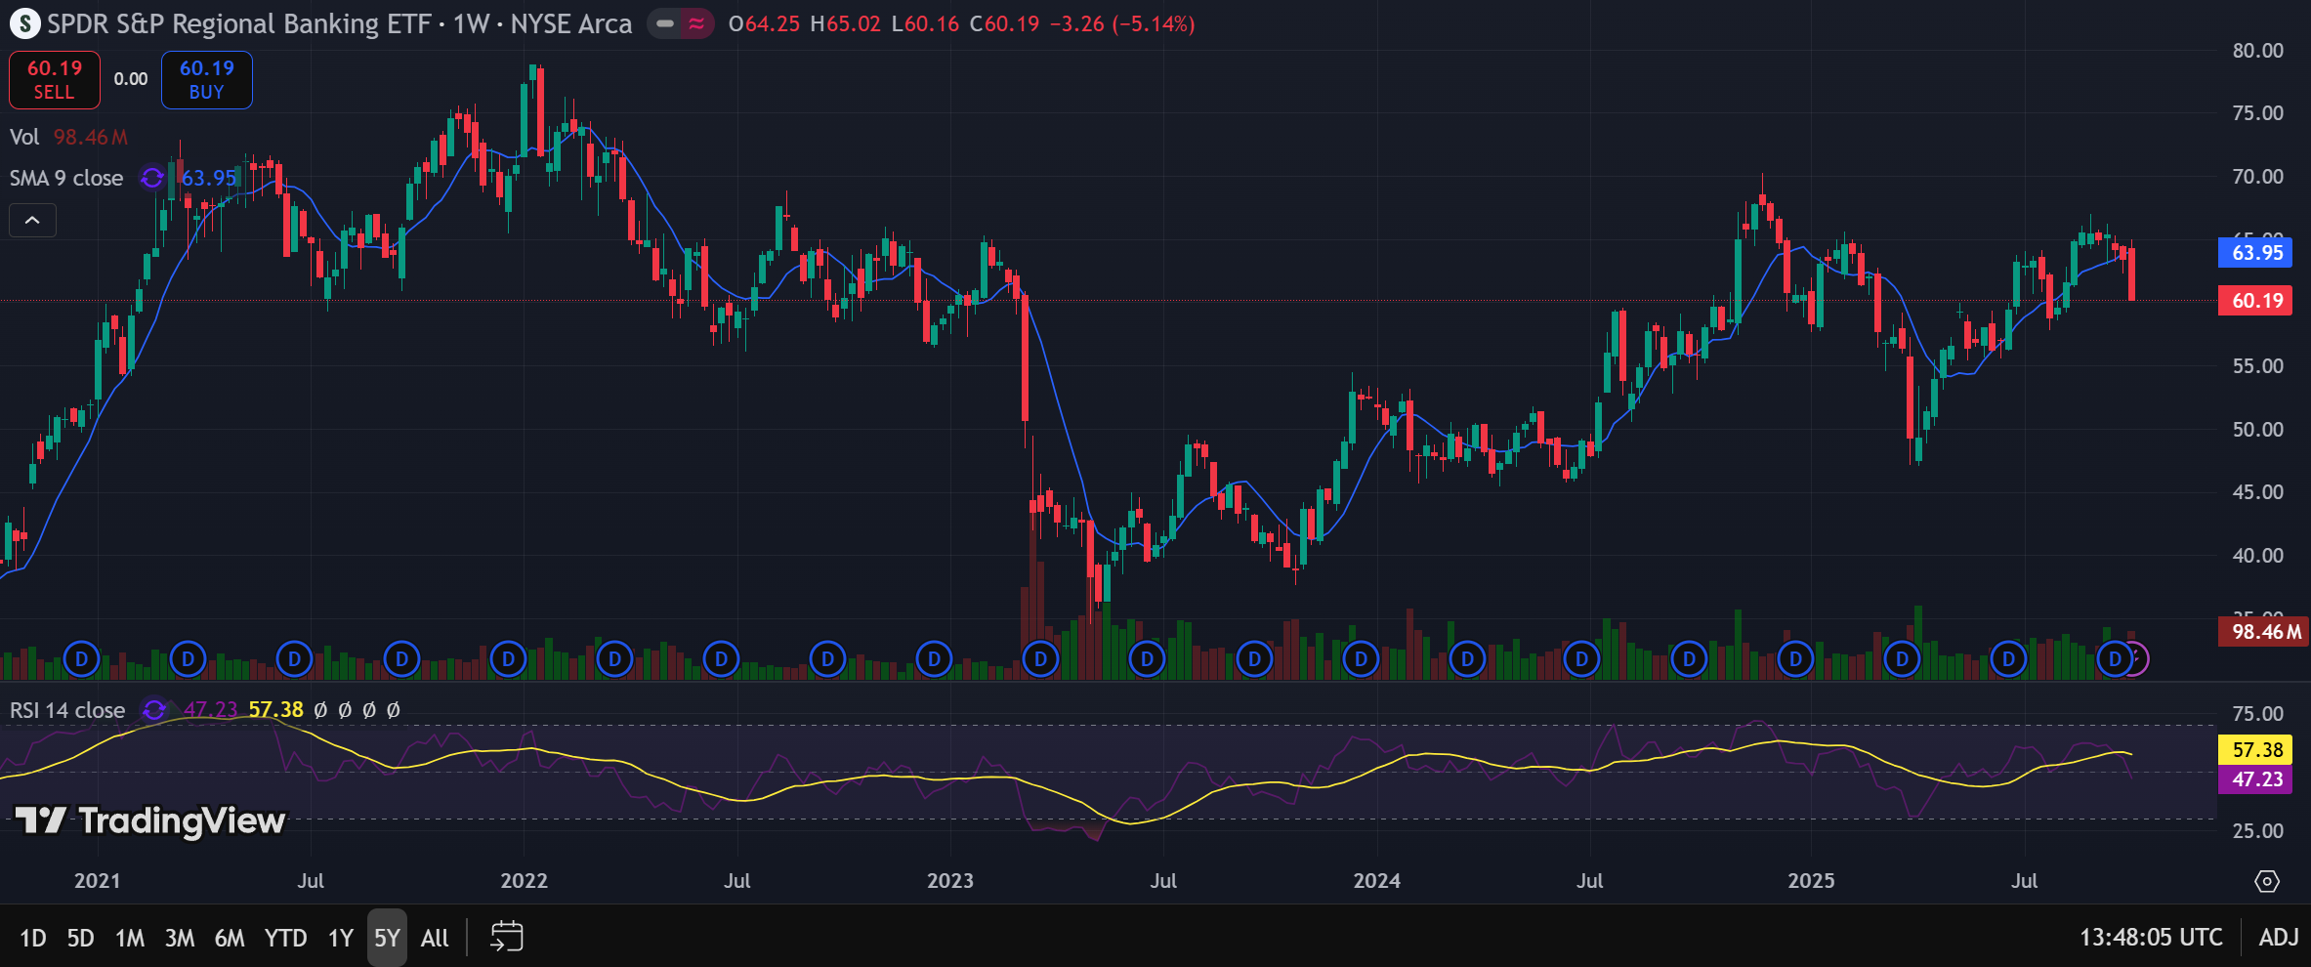Click the red 60.19 price scale label

pos(2256,300)
